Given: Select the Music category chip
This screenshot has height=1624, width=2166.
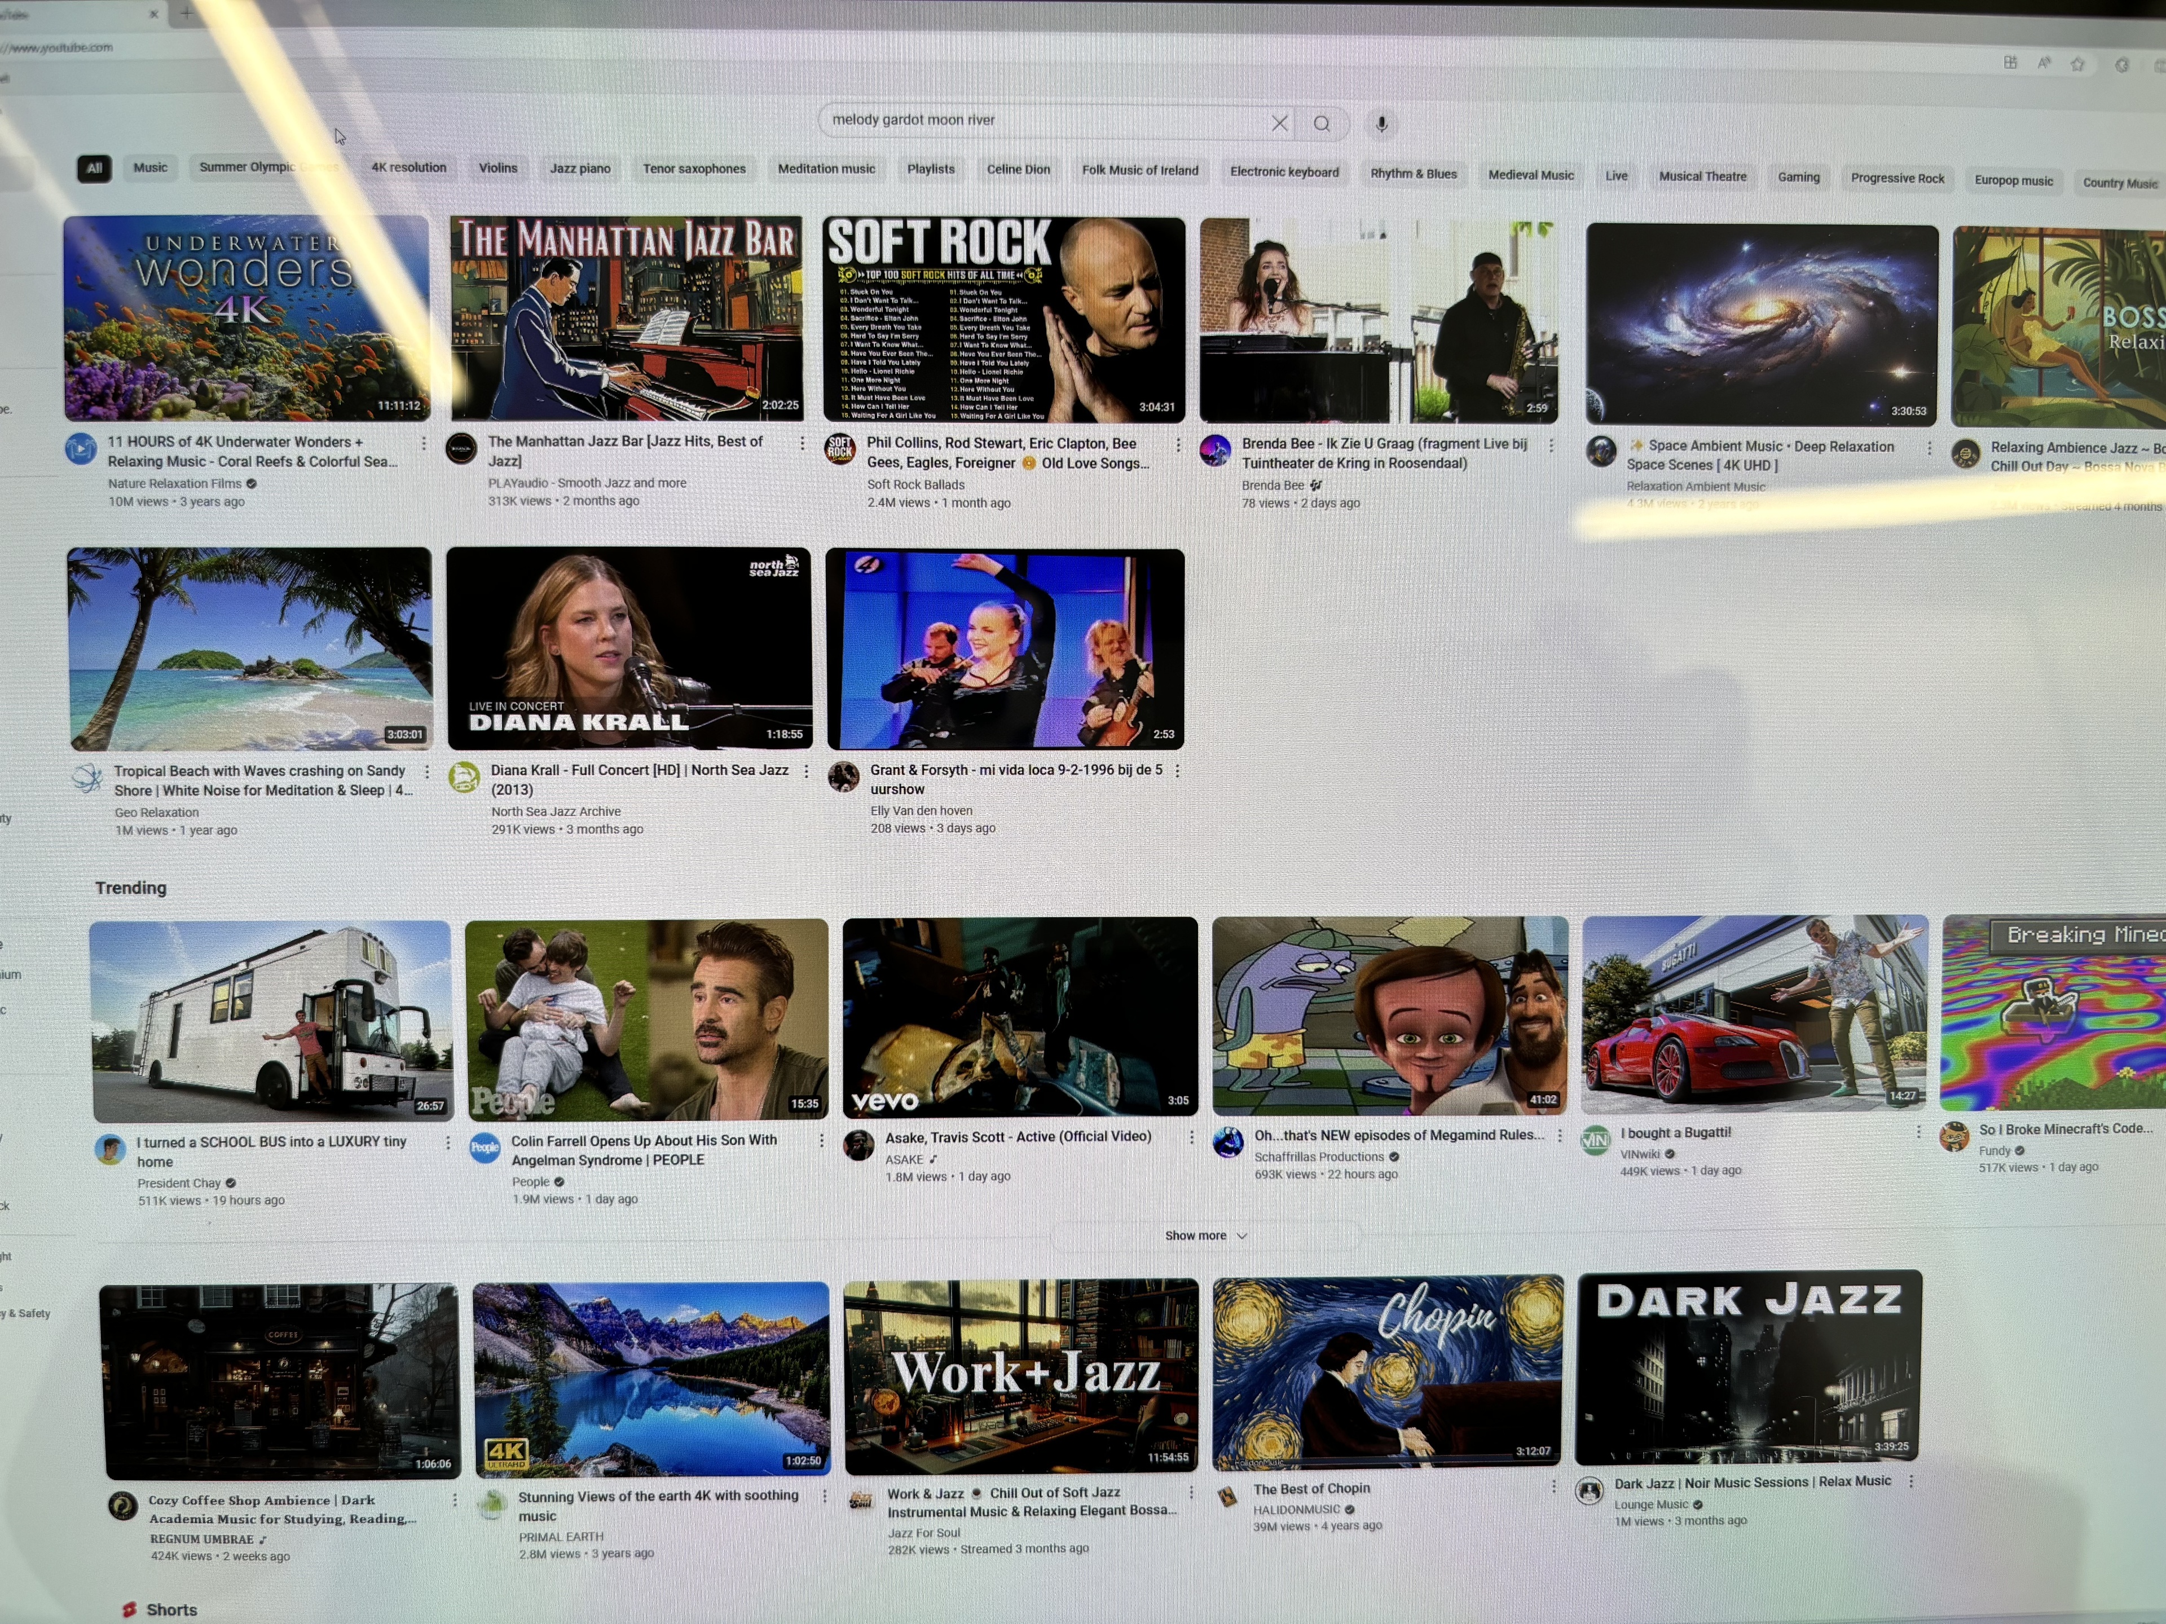Looking at the screenshot, I should click(x=150, y=167).
